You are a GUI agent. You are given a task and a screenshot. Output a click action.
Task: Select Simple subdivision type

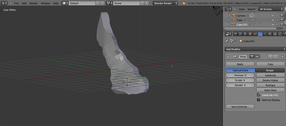(270, 70)
